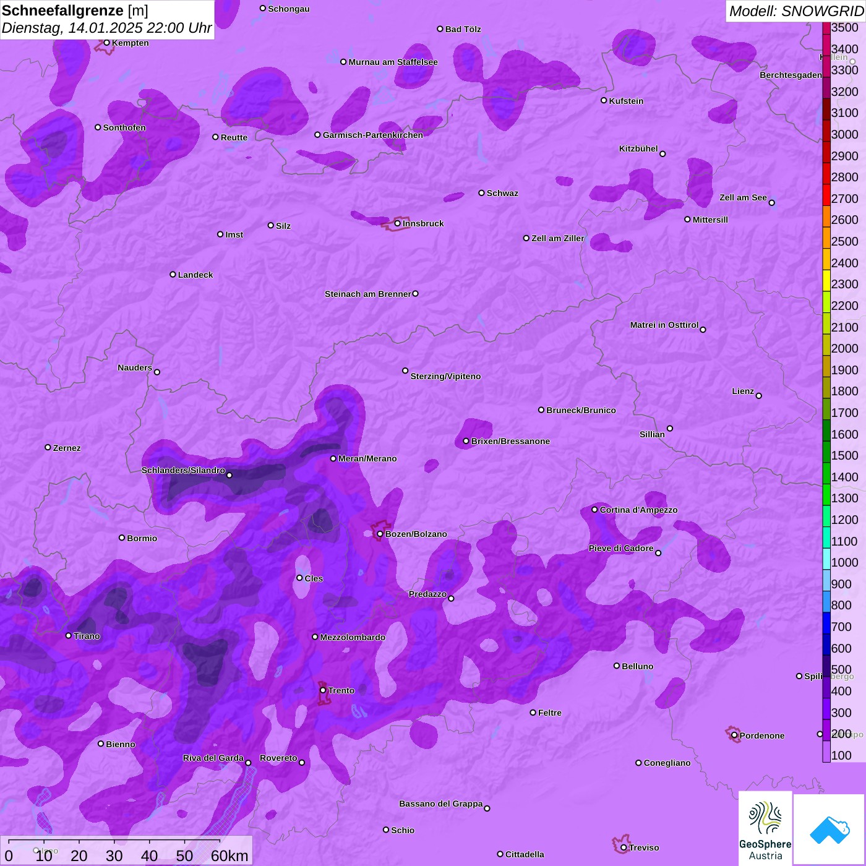Click the 2700 m red legend color
The width and height of the screenshot is (866, 866).
(x=826, y=195)
